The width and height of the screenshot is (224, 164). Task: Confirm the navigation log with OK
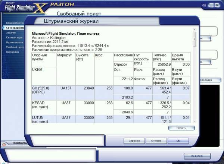click(178, 141)
